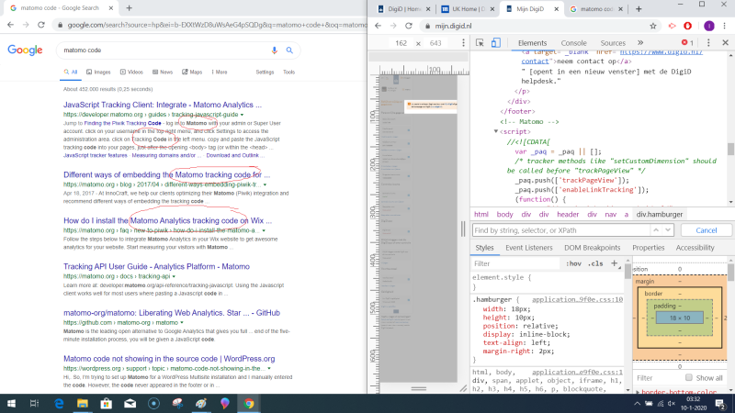
Task: Close the DevTools panel
Action: (723, 43)
